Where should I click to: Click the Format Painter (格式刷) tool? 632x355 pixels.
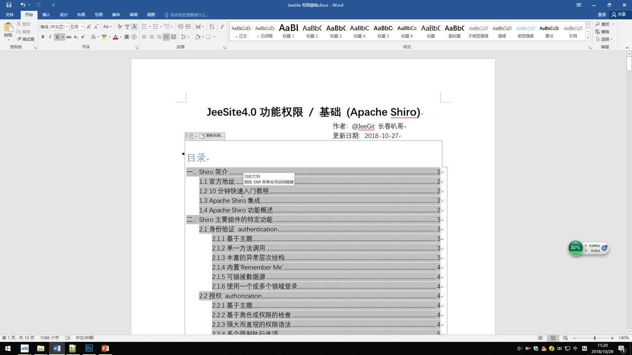tap(25, 39)
